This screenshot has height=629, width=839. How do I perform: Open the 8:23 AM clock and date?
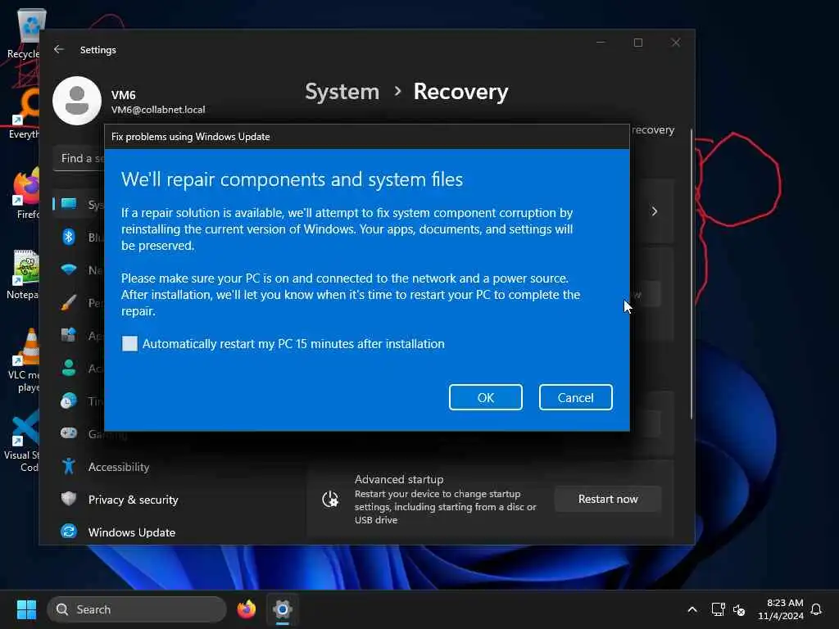[x=781, y=609]
